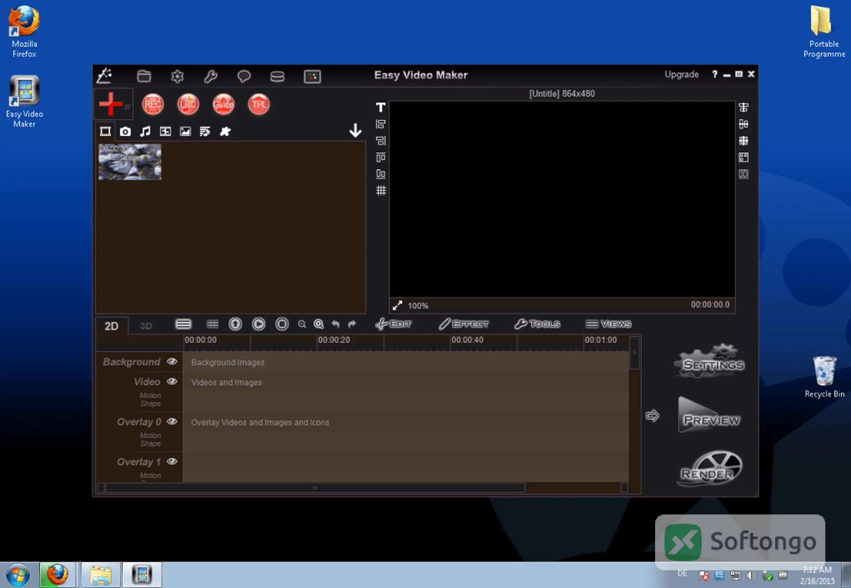Click the large Settings button
This screenshot has width=851, height=588.
[x=710, y=361]
